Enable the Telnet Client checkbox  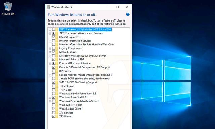54,86
